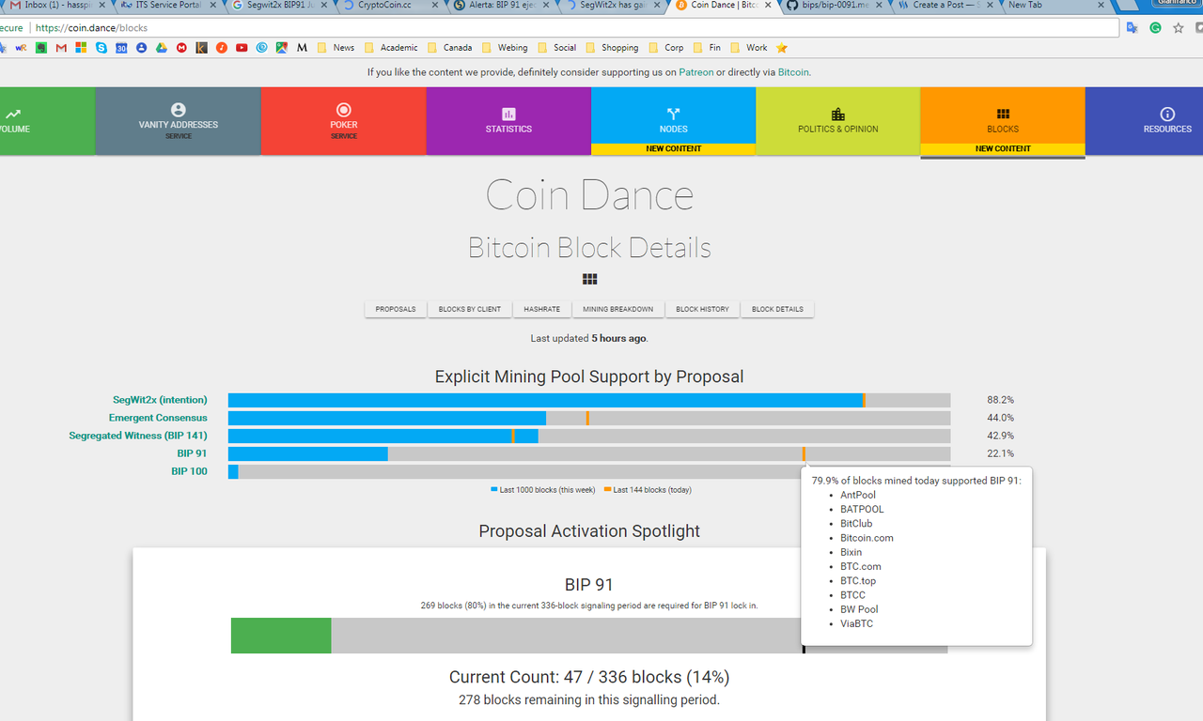Close the Coin Dance browser tab

769,6
